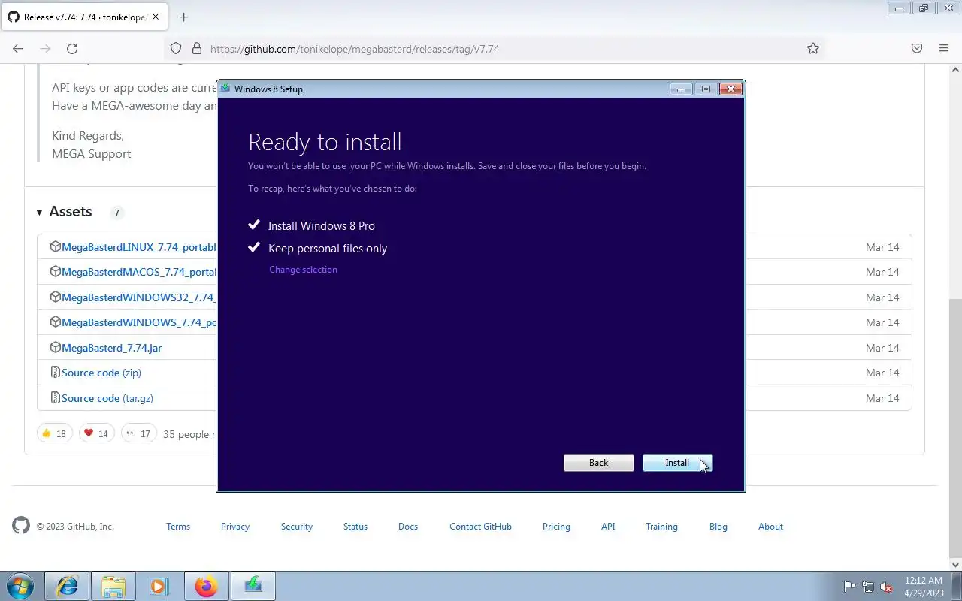This screenshot has width=962, height=601.
Task: Click the tracking protection shield icon
Action: (176, 48)
